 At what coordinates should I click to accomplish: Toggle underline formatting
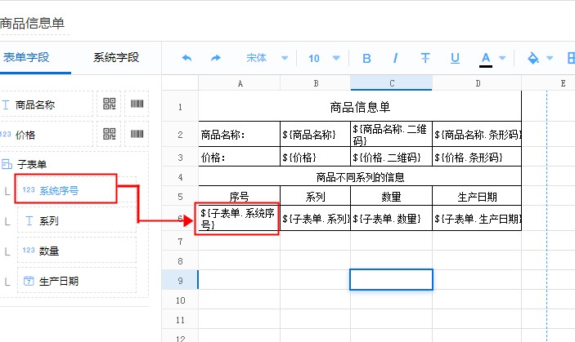click(x=456, y=58)
